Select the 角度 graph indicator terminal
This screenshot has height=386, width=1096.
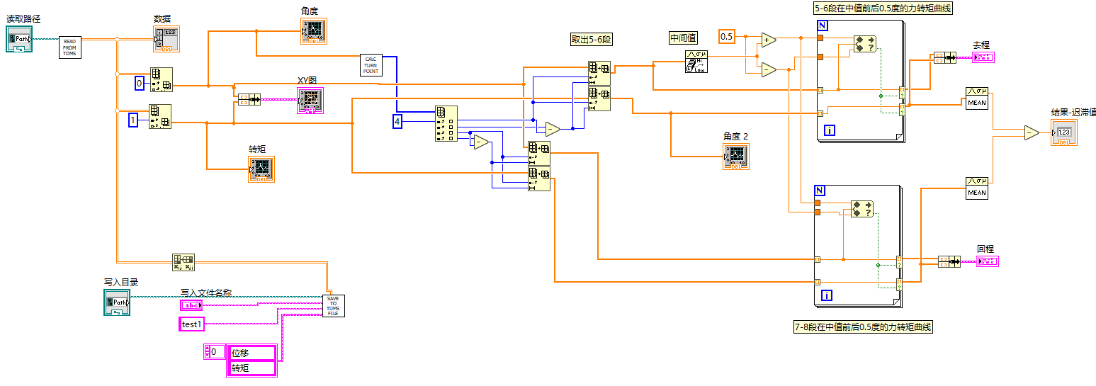point(313,32)
